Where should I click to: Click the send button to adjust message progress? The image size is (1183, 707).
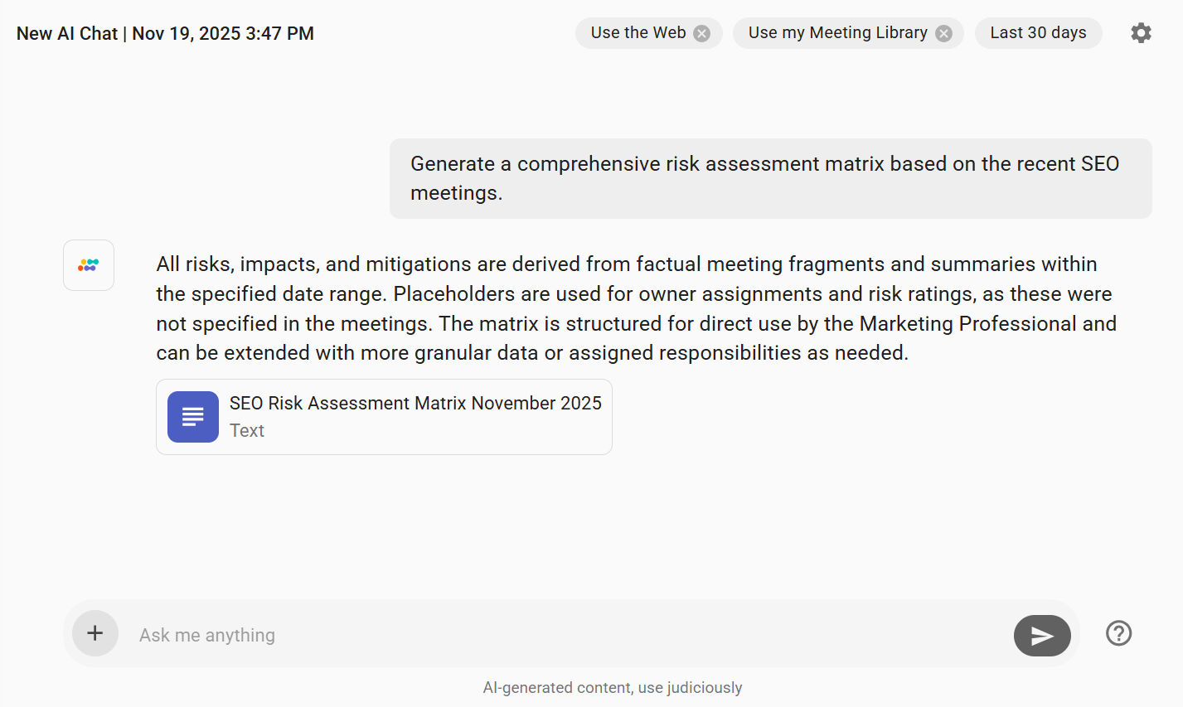(x=1042, y=635)
